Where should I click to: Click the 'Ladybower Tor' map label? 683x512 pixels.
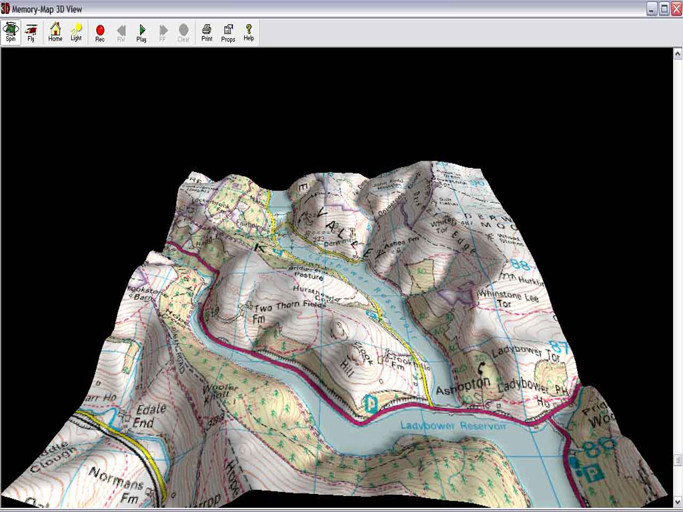pos(526,353)
